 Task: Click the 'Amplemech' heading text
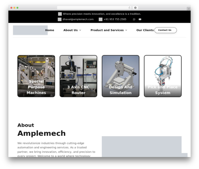click(41, 133)
